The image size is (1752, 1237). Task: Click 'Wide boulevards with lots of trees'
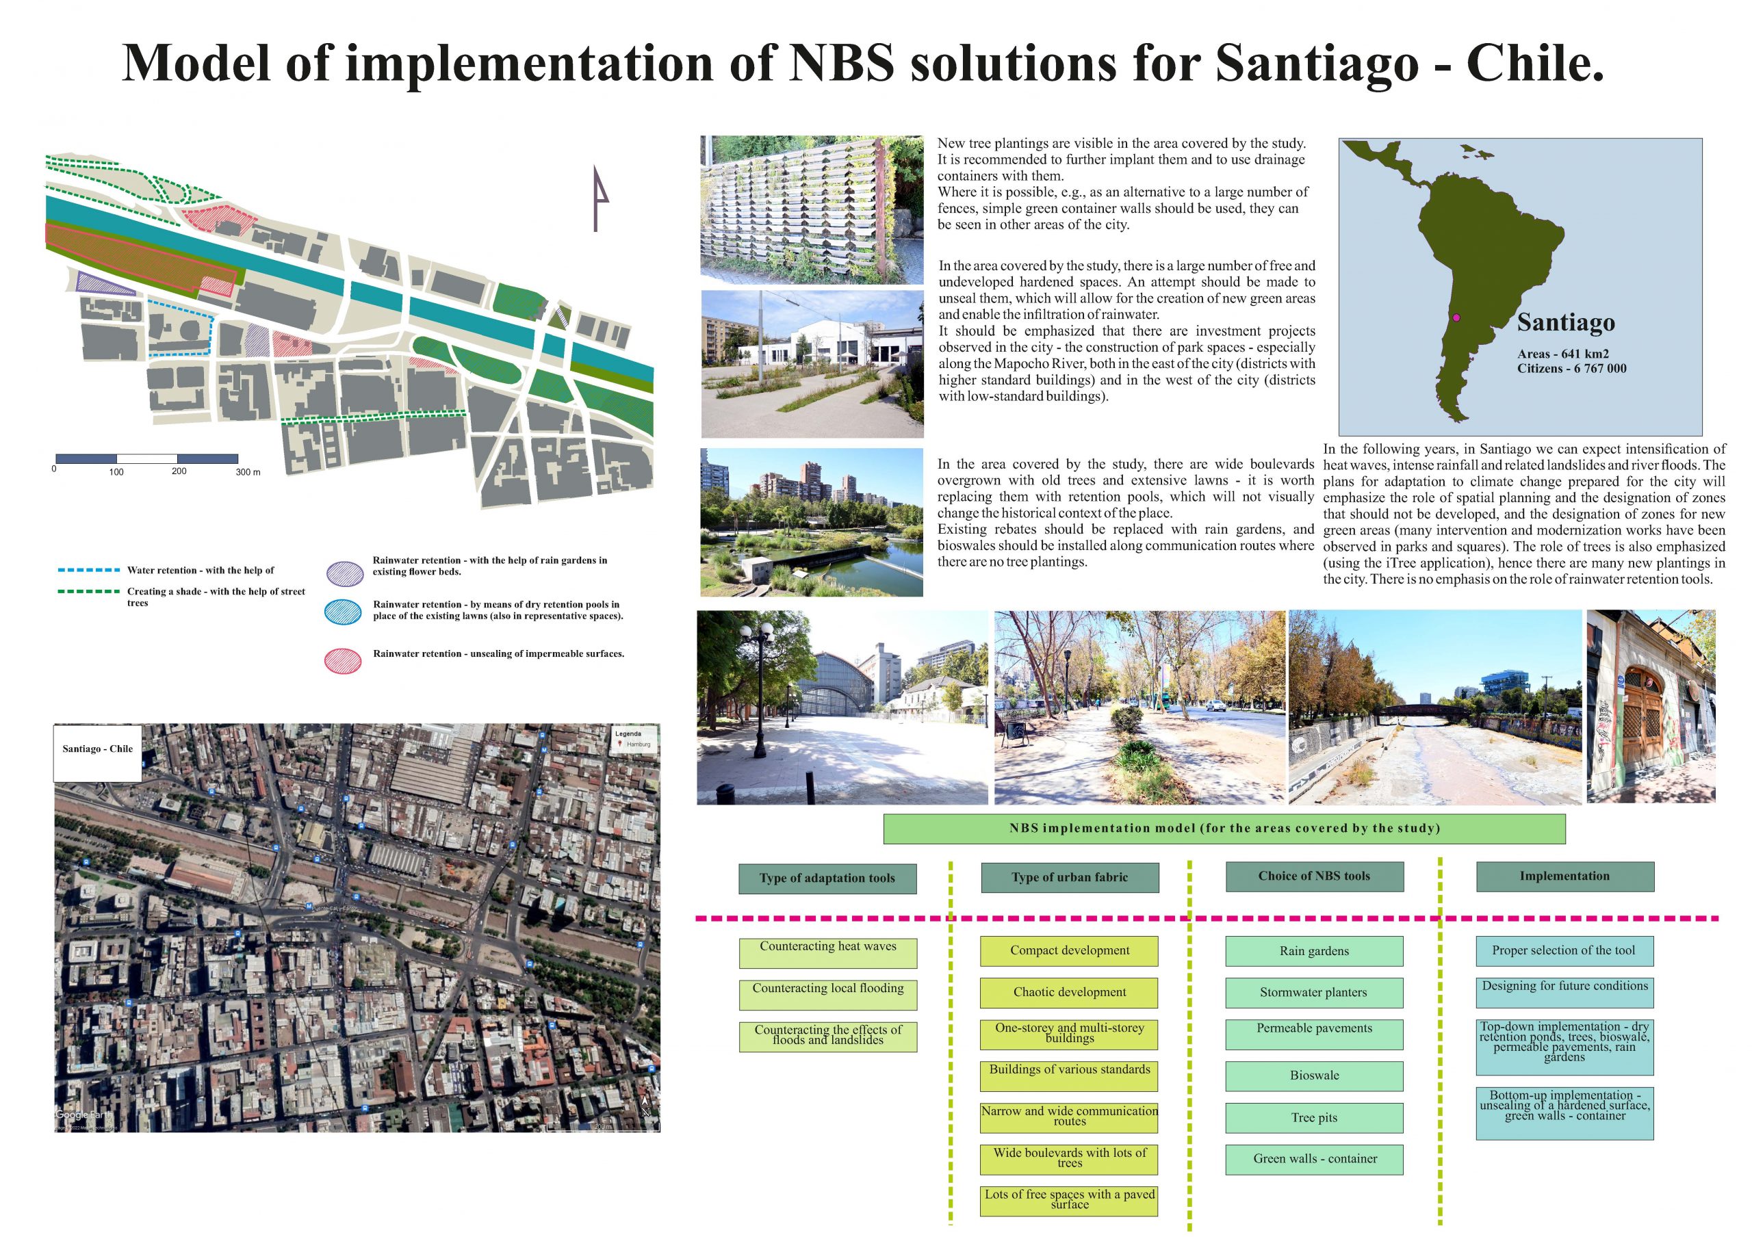(x=1069, y=1160)
